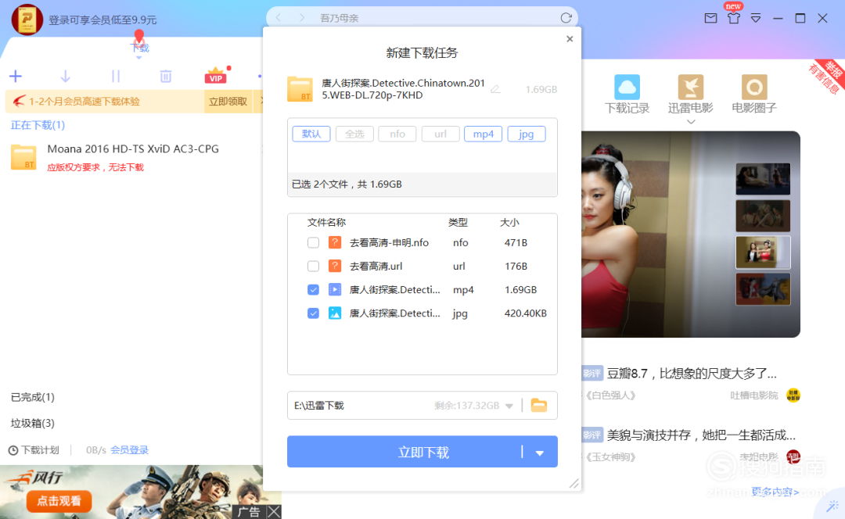The image size is (845, 519).
Task: Click the clock download plan icon
Action: 13,450
